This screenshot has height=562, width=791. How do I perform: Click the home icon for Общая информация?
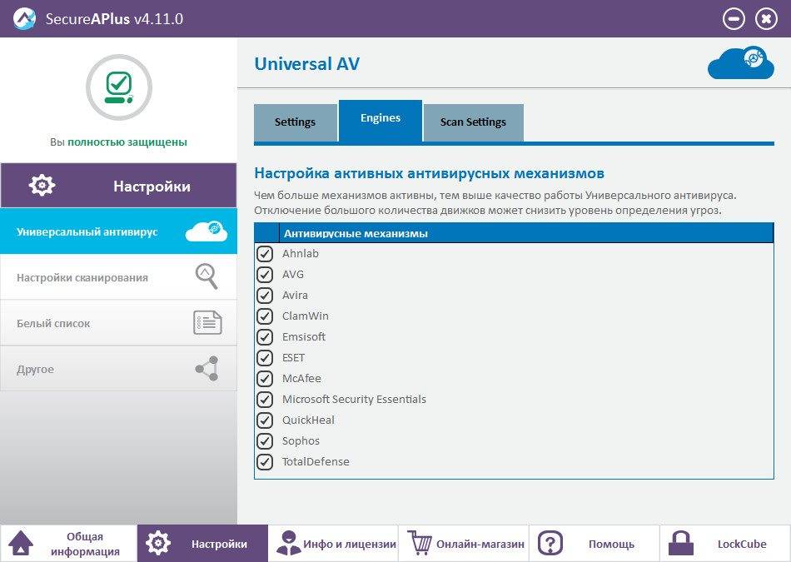[21, 544]
